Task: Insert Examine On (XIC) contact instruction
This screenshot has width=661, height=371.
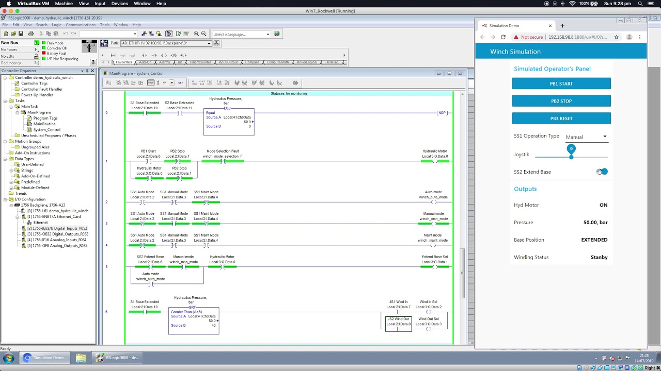Action: tap(144, 55)
